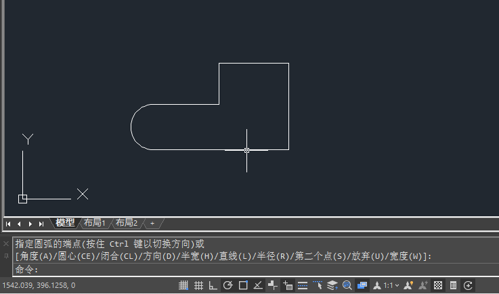Click the magnifier zoom icon in status bar
The image size is (499, 294).
(347, 285)
